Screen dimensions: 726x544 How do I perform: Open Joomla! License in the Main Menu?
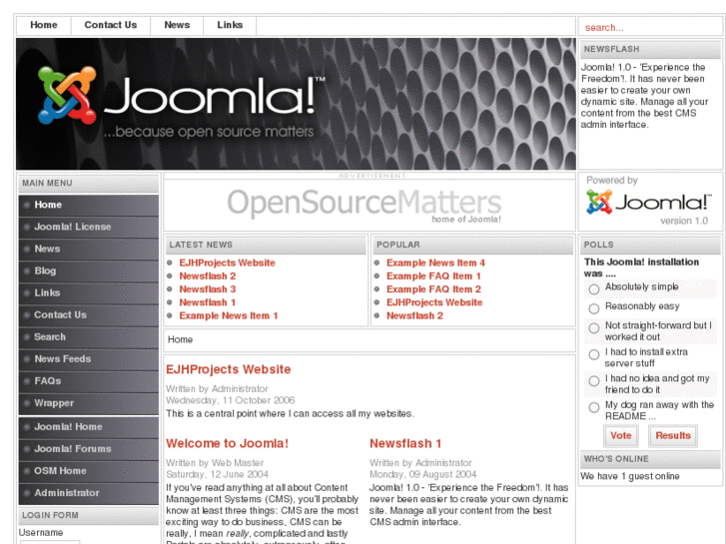89,227
